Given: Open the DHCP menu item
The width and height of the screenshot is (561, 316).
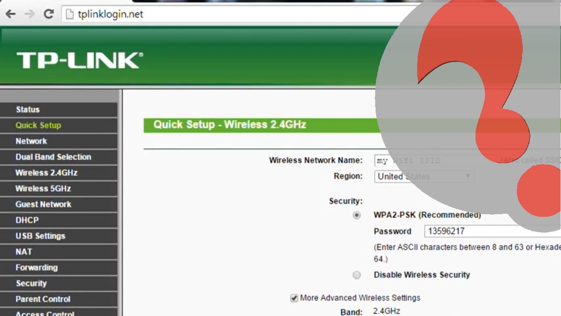Looking at the screenshot, I should (59, 220).
